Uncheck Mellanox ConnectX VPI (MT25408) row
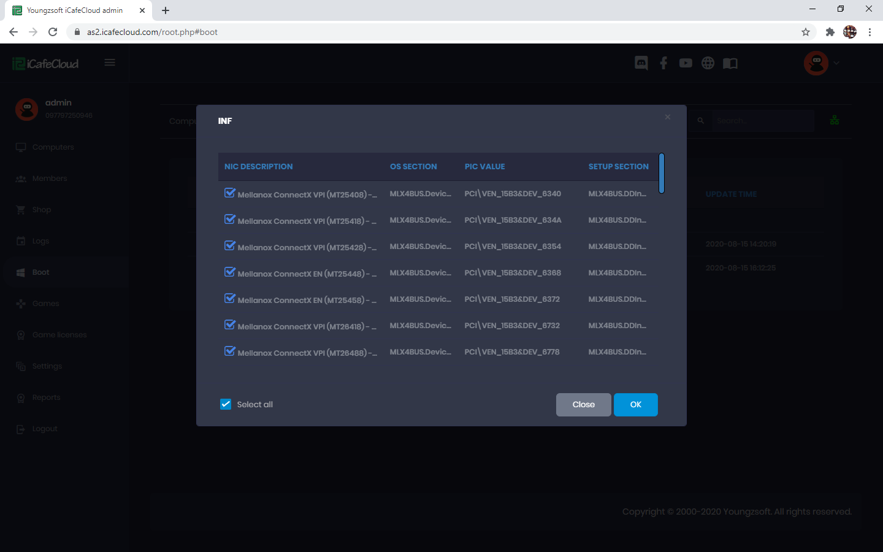Image resolution: width=883 pixels, height=552 pixels. pos(230,193)
